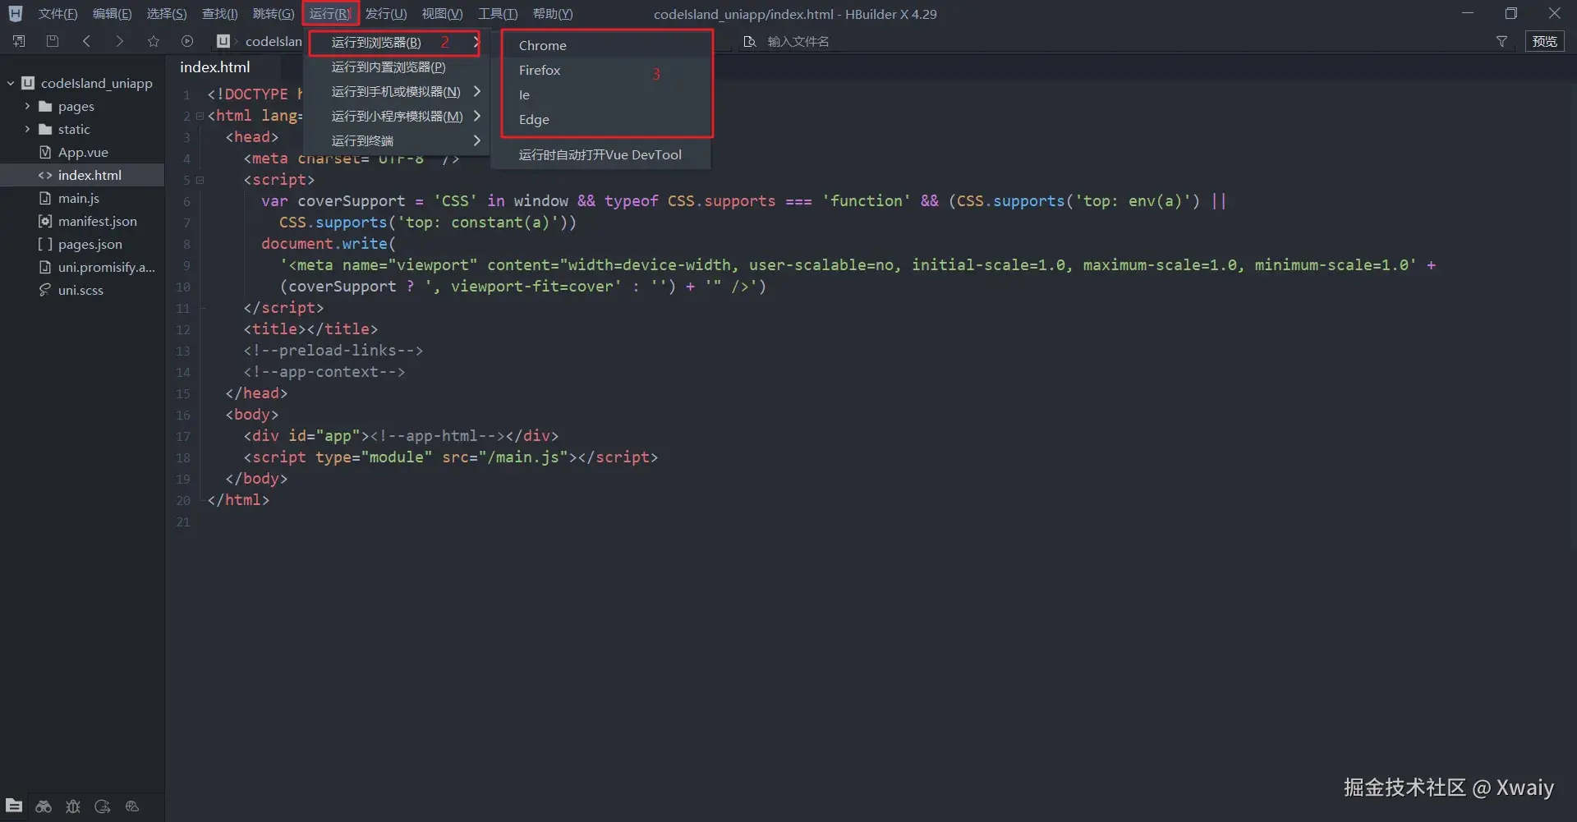Click the 预览 preview button
Screen dimensions: 1577x822
click(1544, 41)
